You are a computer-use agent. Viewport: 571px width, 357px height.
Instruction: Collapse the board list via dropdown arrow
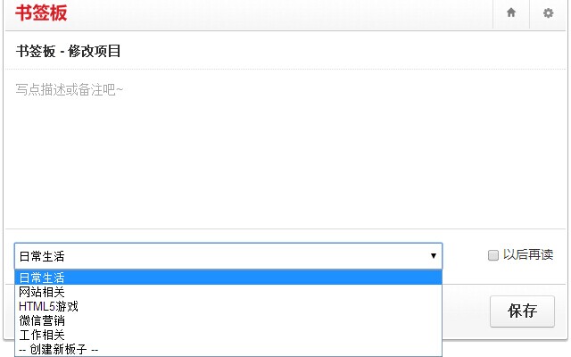pyautogui.click(x=434, y=256)
